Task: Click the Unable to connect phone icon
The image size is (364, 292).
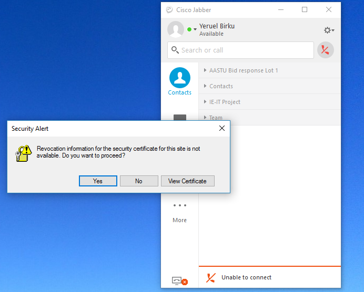Action: point(211,278)
